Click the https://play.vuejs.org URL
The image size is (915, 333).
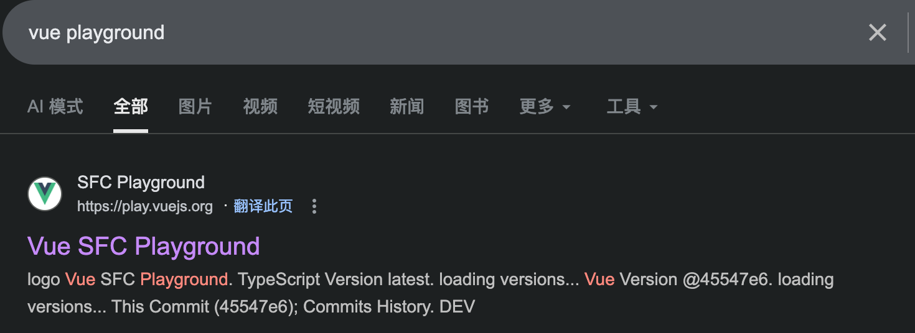pos(145,206)
